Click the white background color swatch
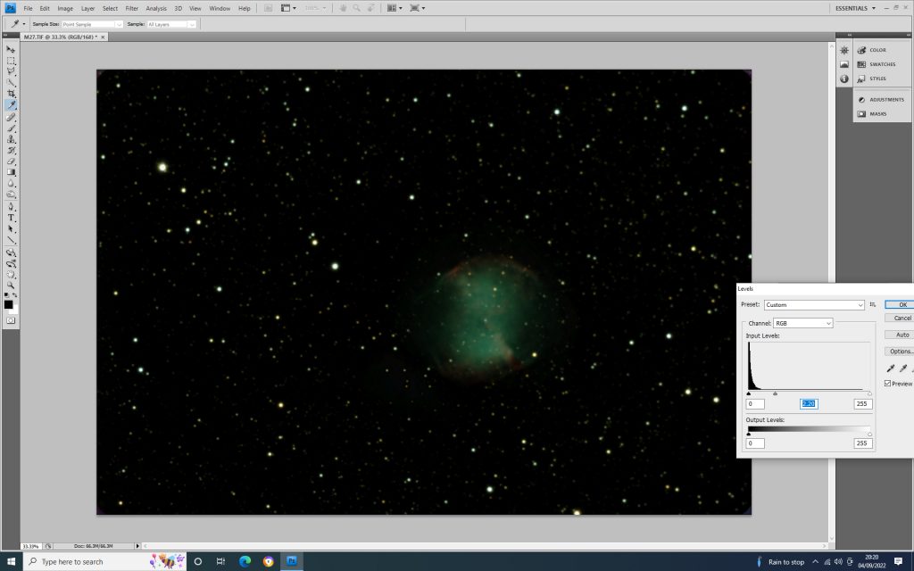This screenshot has width=914, height=571. point(14,310)
